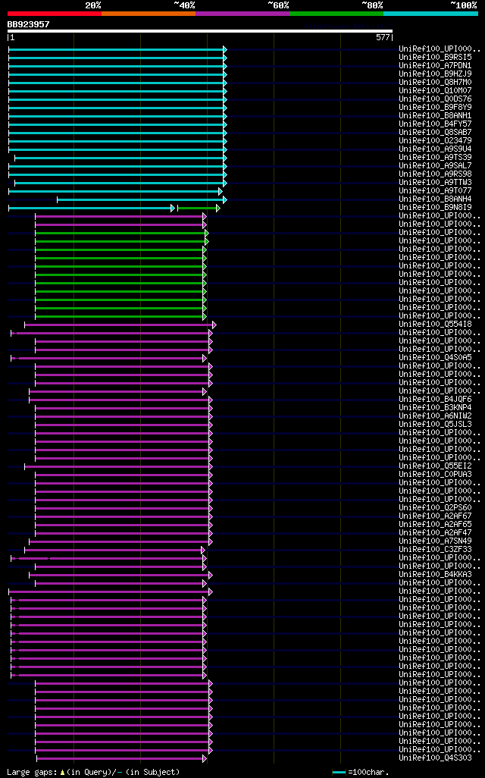Click the green alignment segment in the B9N8I9 row
The image size is (485, 778).
[x=198, y=209]
